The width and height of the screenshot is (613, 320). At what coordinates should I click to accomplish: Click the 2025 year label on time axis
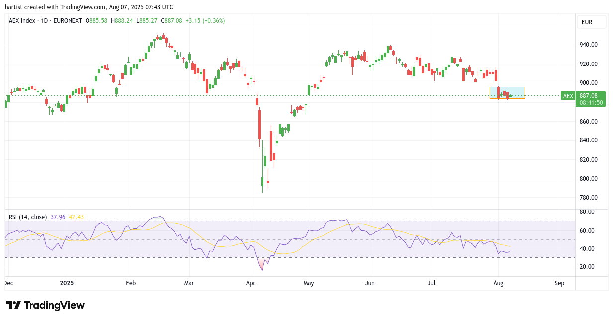66,283
